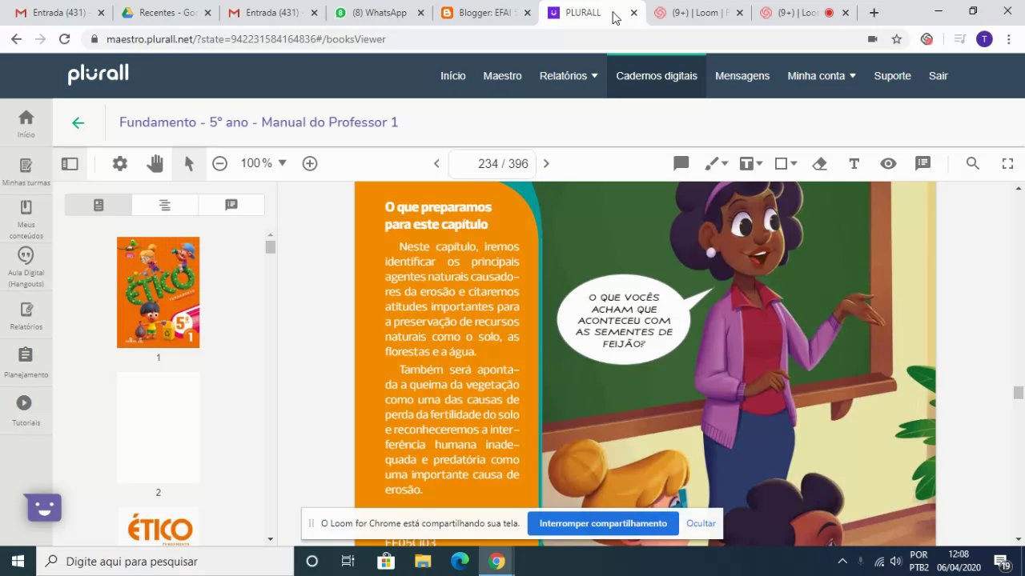Open Planejamento in sidebar

point(26,364)
